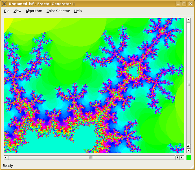Click the up arrow above the bottom down arrow

[x=189, y=146]
